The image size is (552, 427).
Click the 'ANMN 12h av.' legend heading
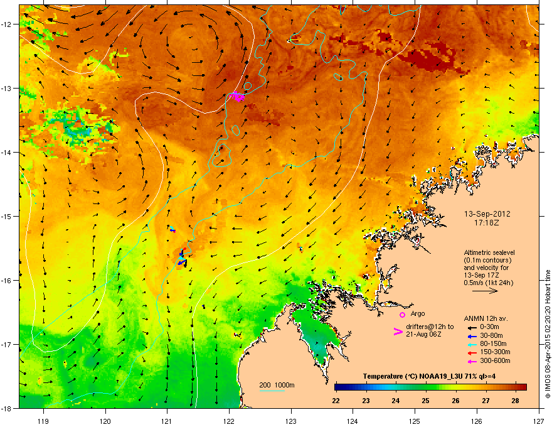click(486, 318)
